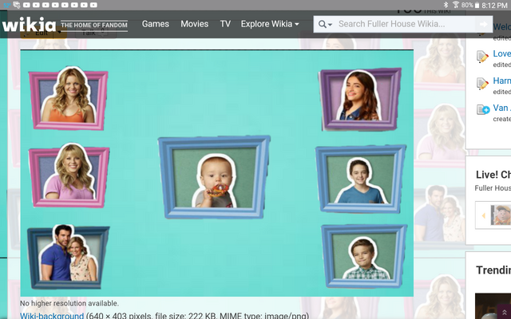Click the edit pencil icon beside 'Harn…'
511x319 pixels.
coord(482,84)
